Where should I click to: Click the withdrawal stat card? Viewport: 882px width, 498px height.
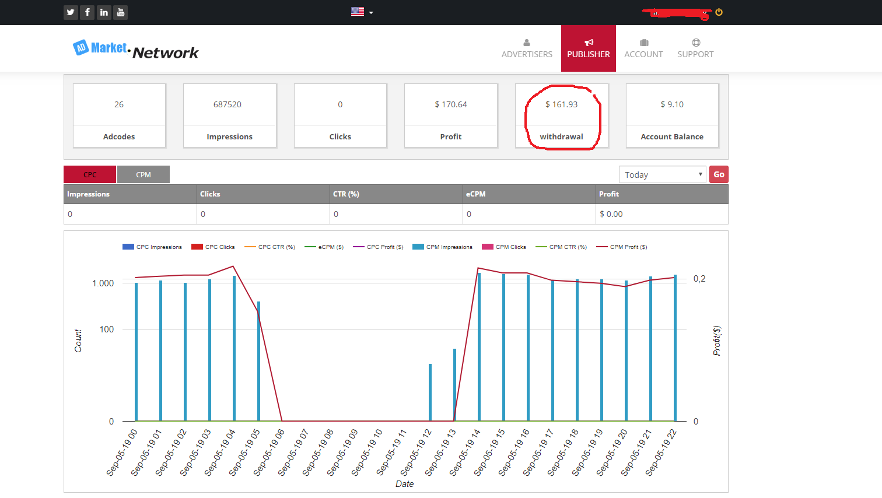pos(561,115)
